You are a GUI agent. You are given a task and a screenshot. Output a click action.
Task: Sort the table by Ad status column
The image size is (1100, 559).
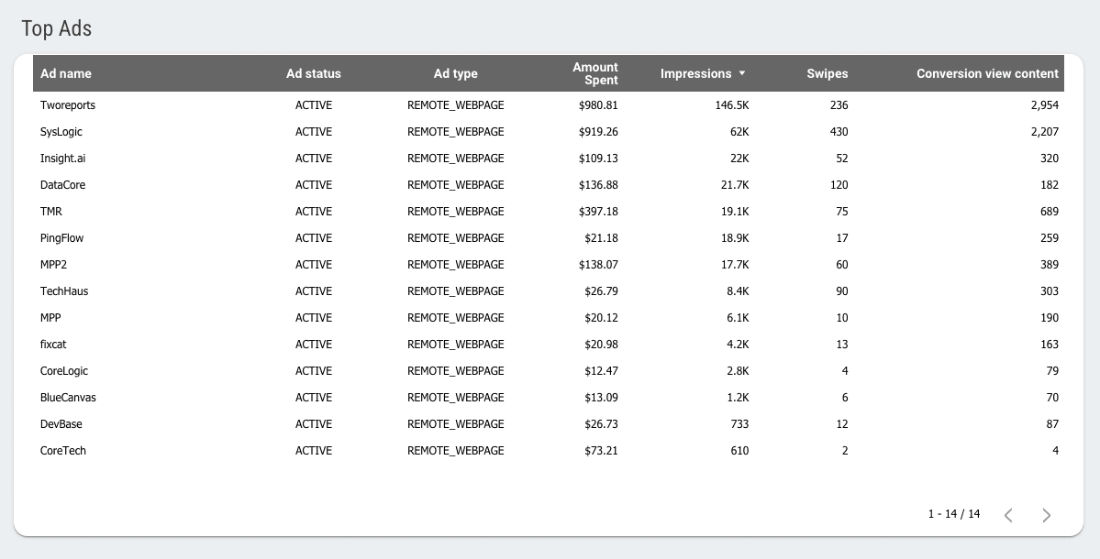pos(313,73)
